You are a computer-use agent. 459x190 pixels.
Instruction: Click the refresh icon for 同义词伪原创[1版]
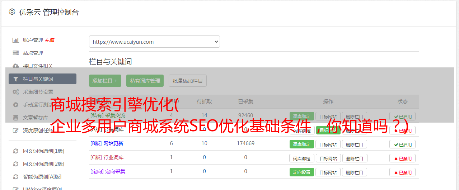pos(15,151)
